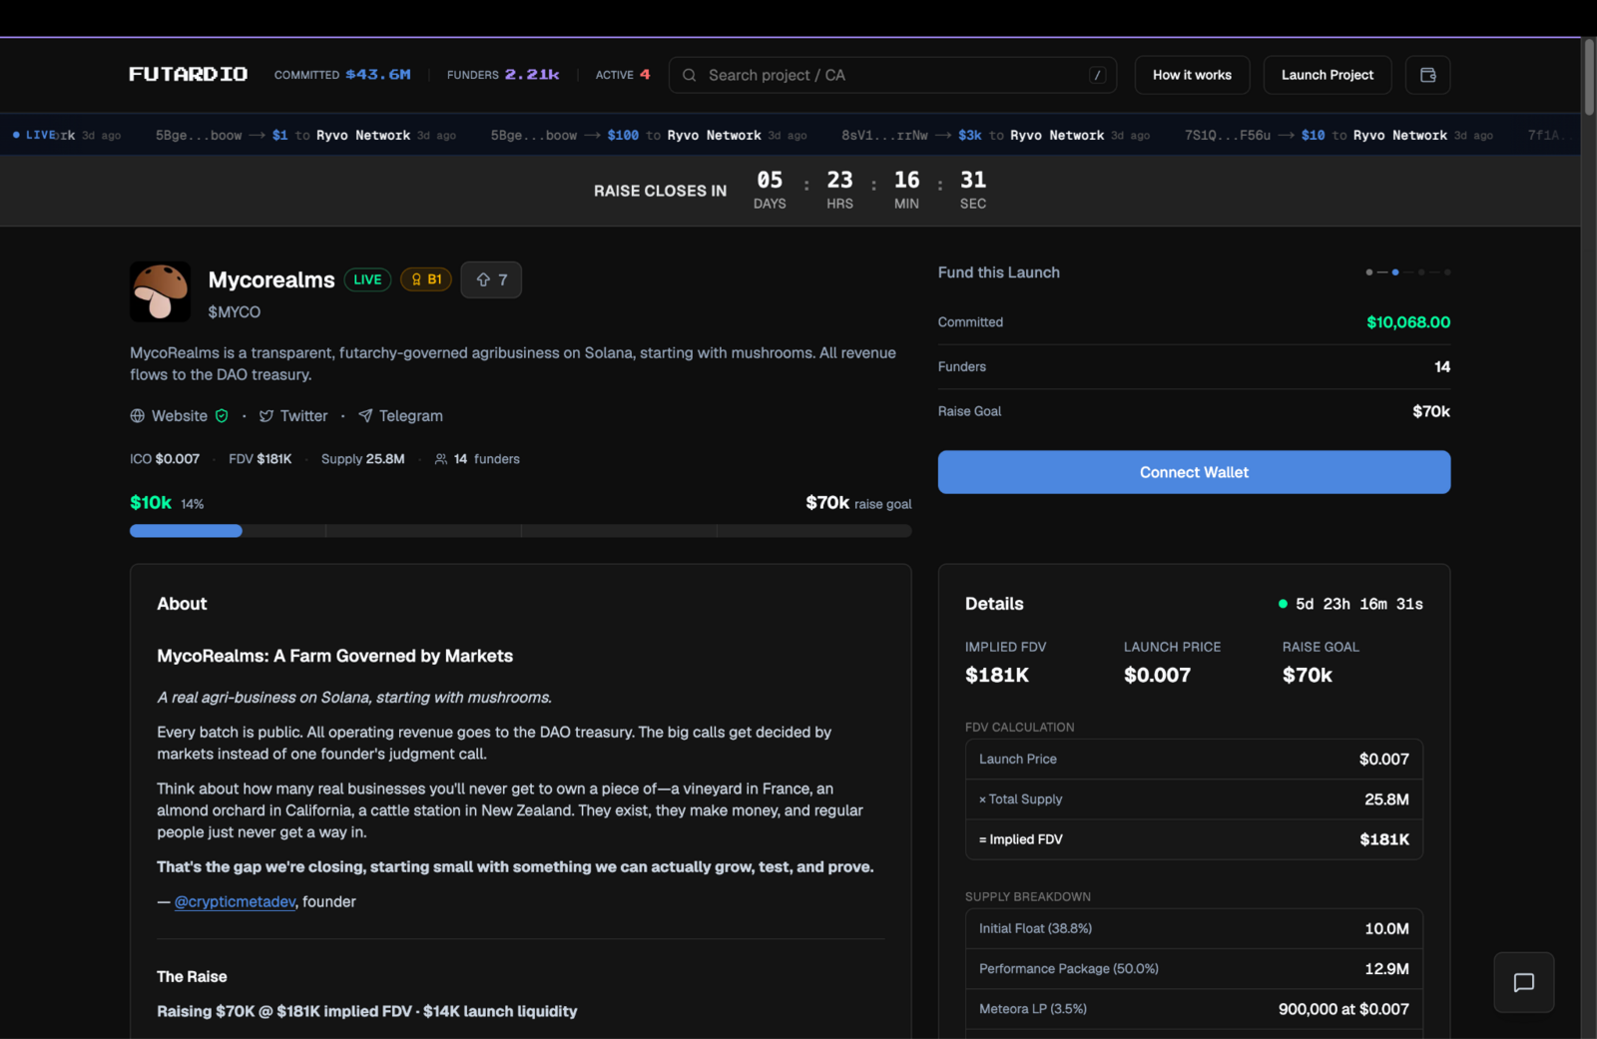Click the FDV $181K stat under links
Screen dimensions: 1597x1039
(x=261, y=459)
